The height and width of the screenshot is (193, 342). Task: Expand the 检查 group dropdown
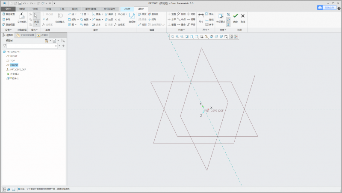tap(223, 30)
